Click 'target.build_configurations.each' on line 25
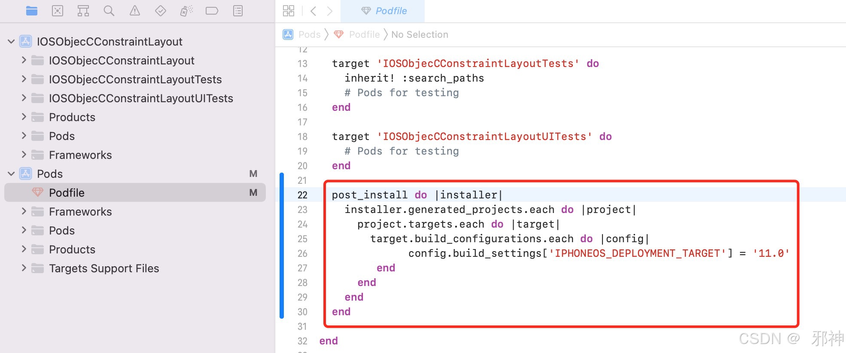This screenshot has height=353, width=846. click(x=472, y=239)
